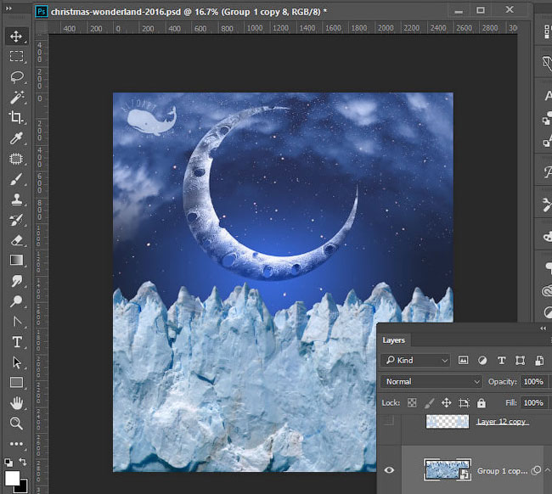Viewport: 552px width, 494px height.
Task: Select the Crop tool
Action: [x=16, y=118]
